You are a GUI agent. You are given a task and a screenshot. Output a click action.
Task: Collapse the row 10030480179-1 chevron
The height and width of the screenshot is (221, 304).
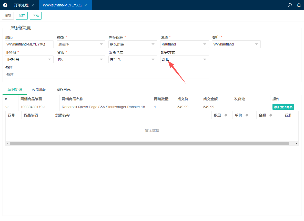coord(7,107)
